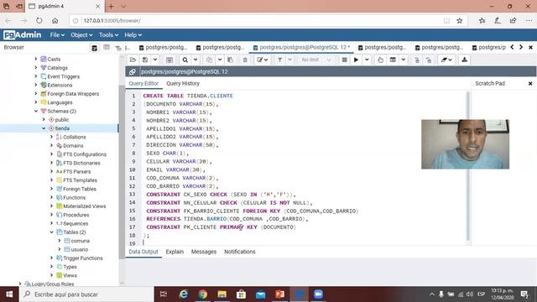Open the Find options dropdown arrow
This screenshot has width=537, height=302.
(x=196, y=60)
